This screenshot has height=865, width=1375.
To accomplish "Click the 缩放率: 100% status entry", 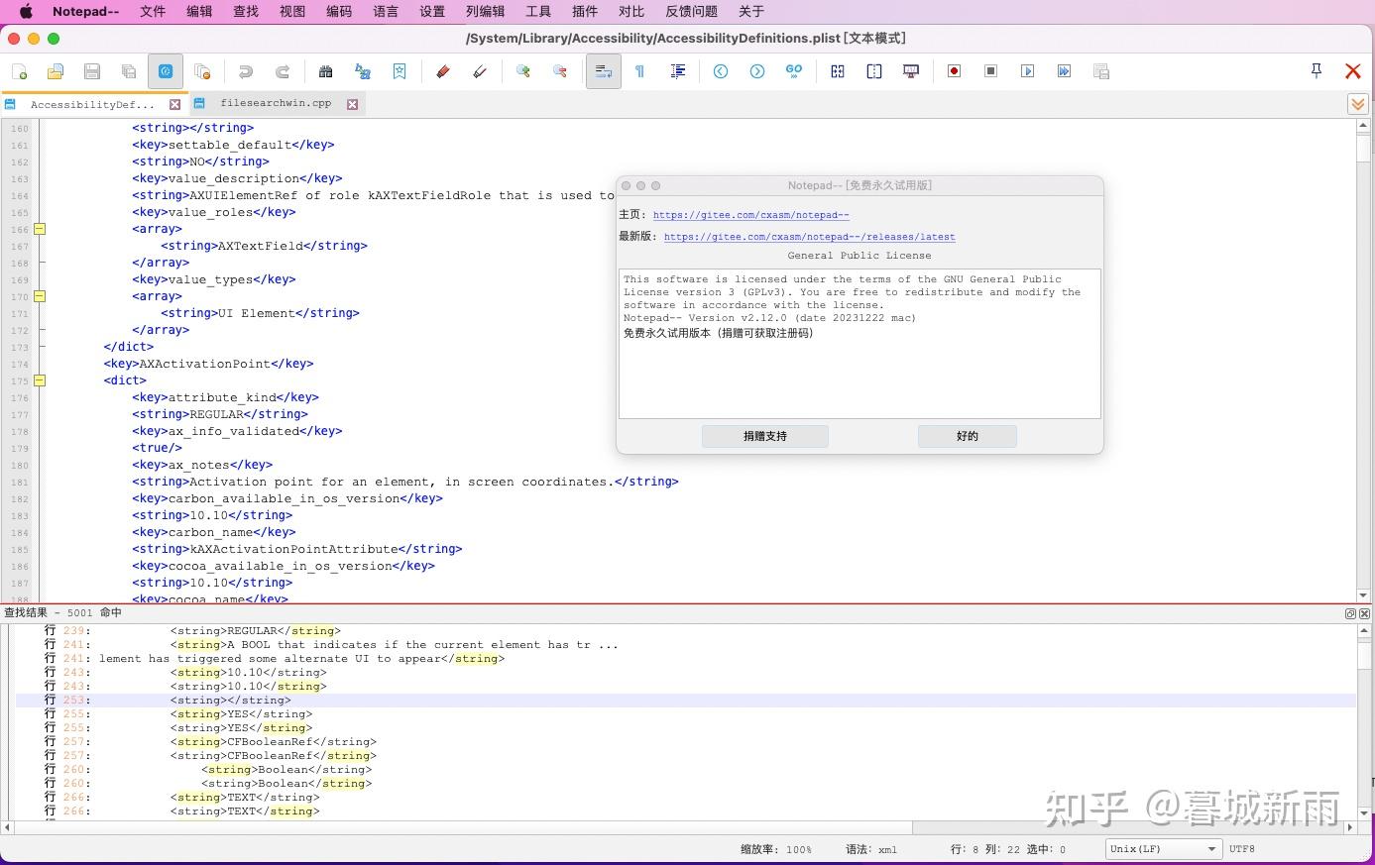I will click(776, 849).
